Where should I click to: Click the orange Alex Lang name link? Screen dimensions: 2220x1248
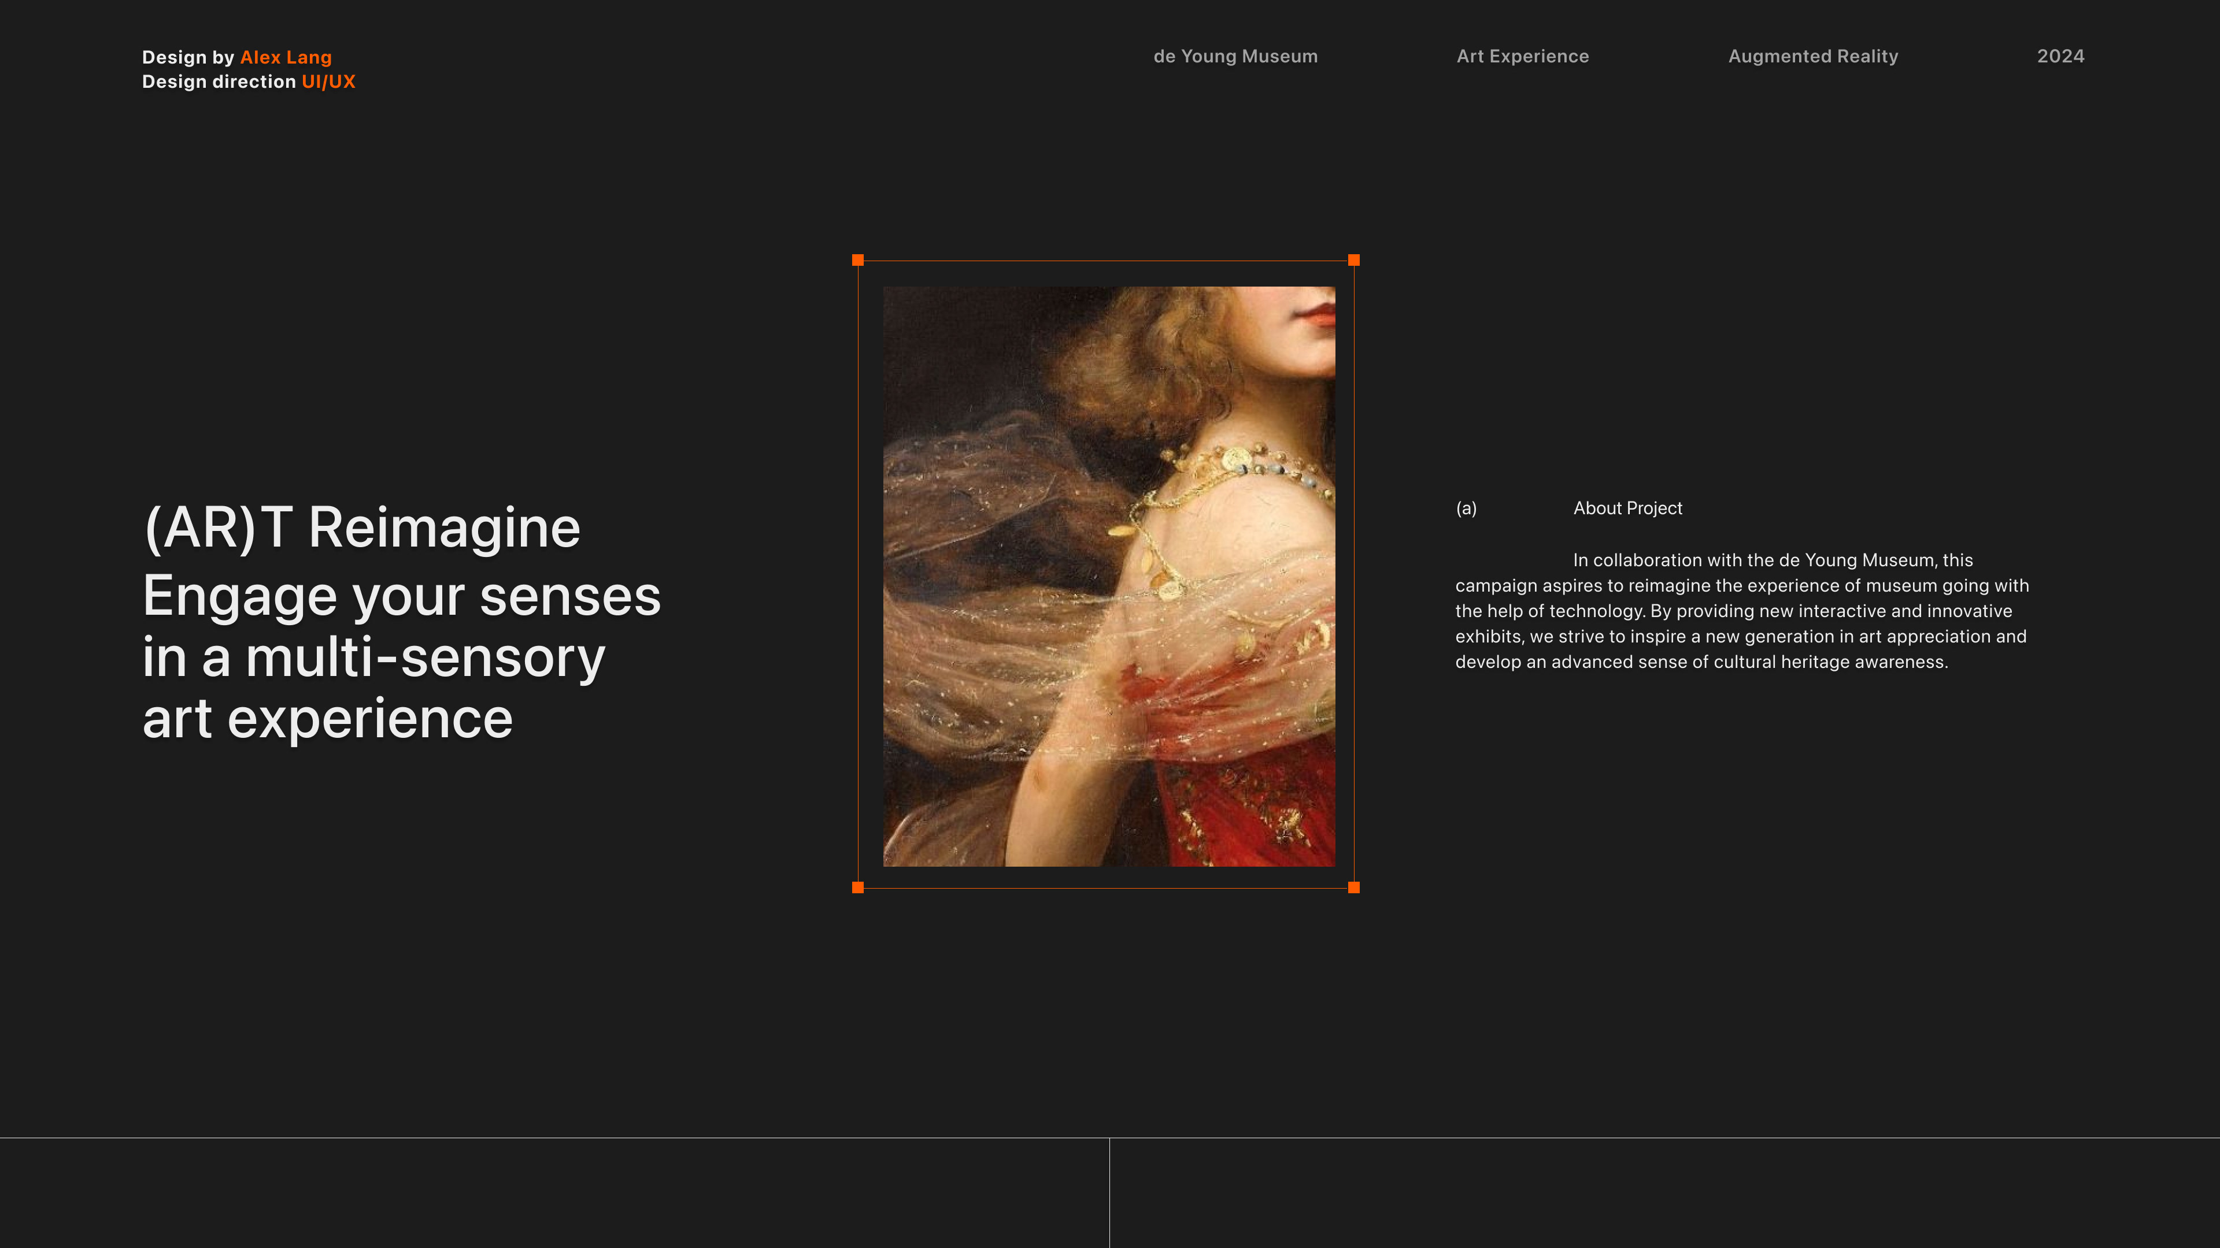[x=285, y=57]
